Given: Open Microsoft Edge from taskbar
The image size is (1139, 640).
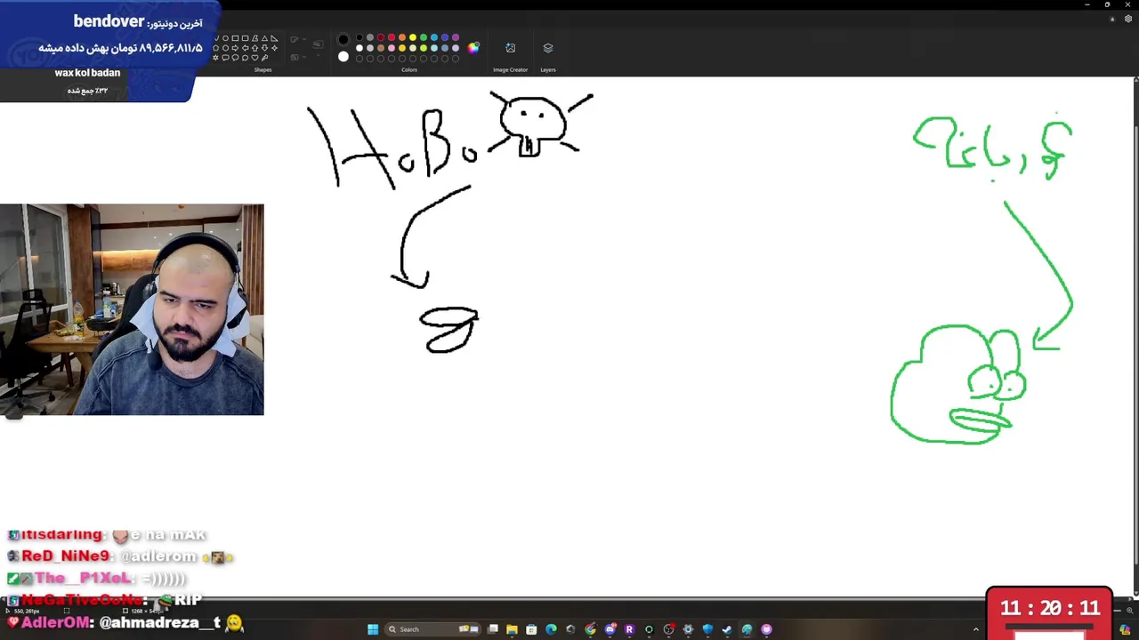Looking at the screenshot, I should click(x=551, y=629).
